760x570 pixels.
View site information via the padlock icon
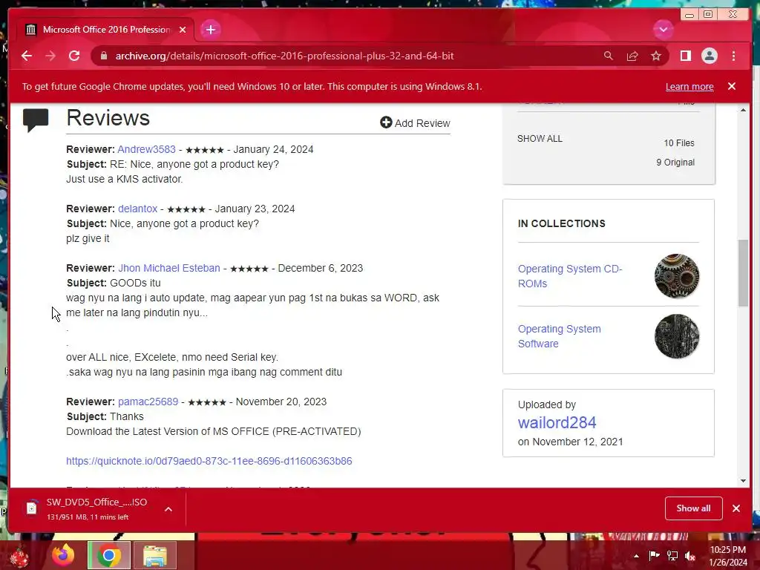[x=103, y=56]
